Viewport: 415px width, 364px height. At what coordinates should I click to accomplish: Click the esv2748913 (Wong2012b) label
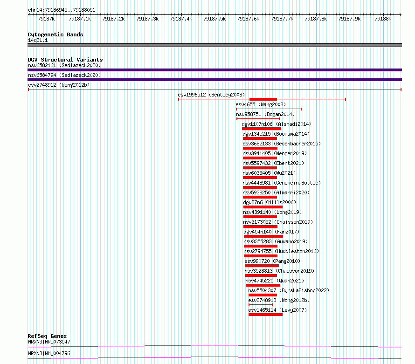click(x=279, y=300)
